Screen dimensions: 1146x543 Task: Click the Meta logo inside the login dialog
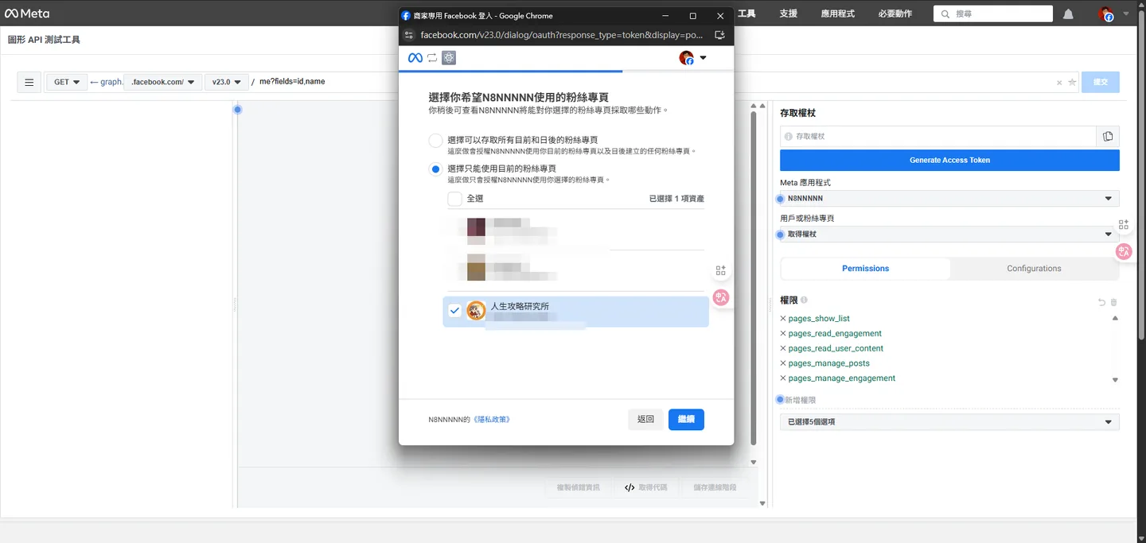[415, 58]
